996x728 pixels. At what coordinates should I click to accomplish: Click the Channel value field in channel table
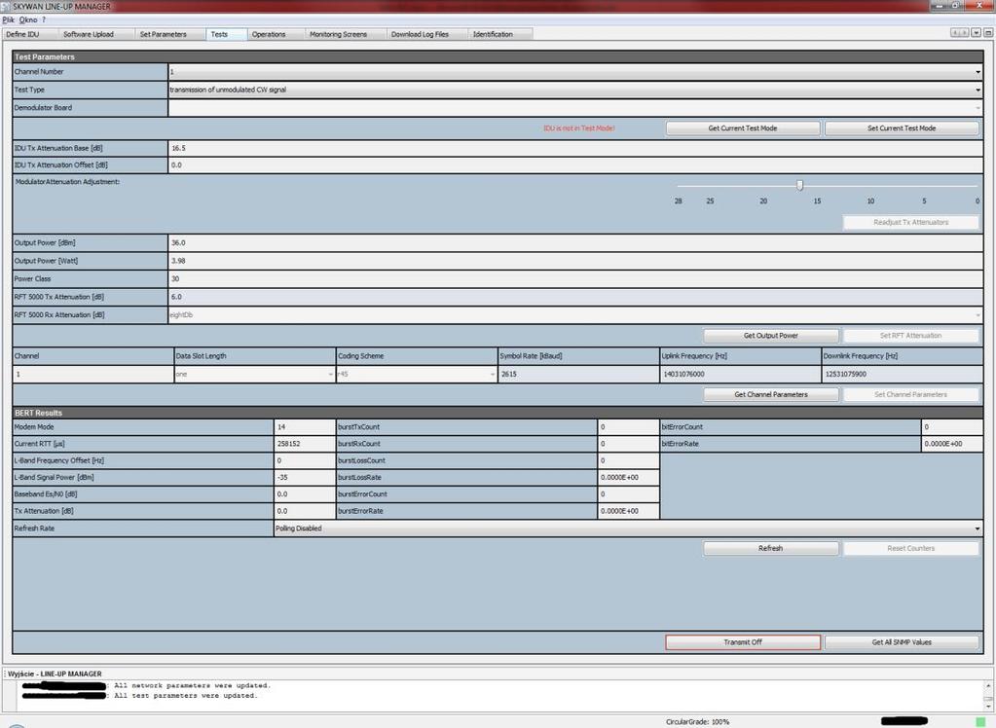[x=92, y=374]
